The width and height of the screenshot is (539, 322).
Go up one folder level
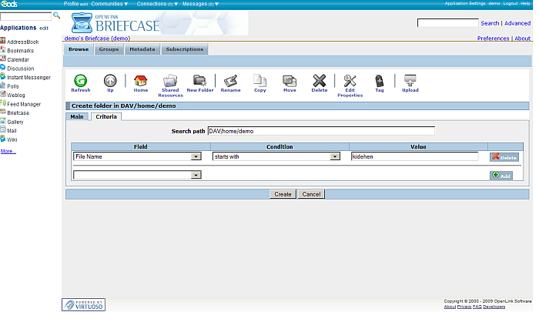point(110,80)
